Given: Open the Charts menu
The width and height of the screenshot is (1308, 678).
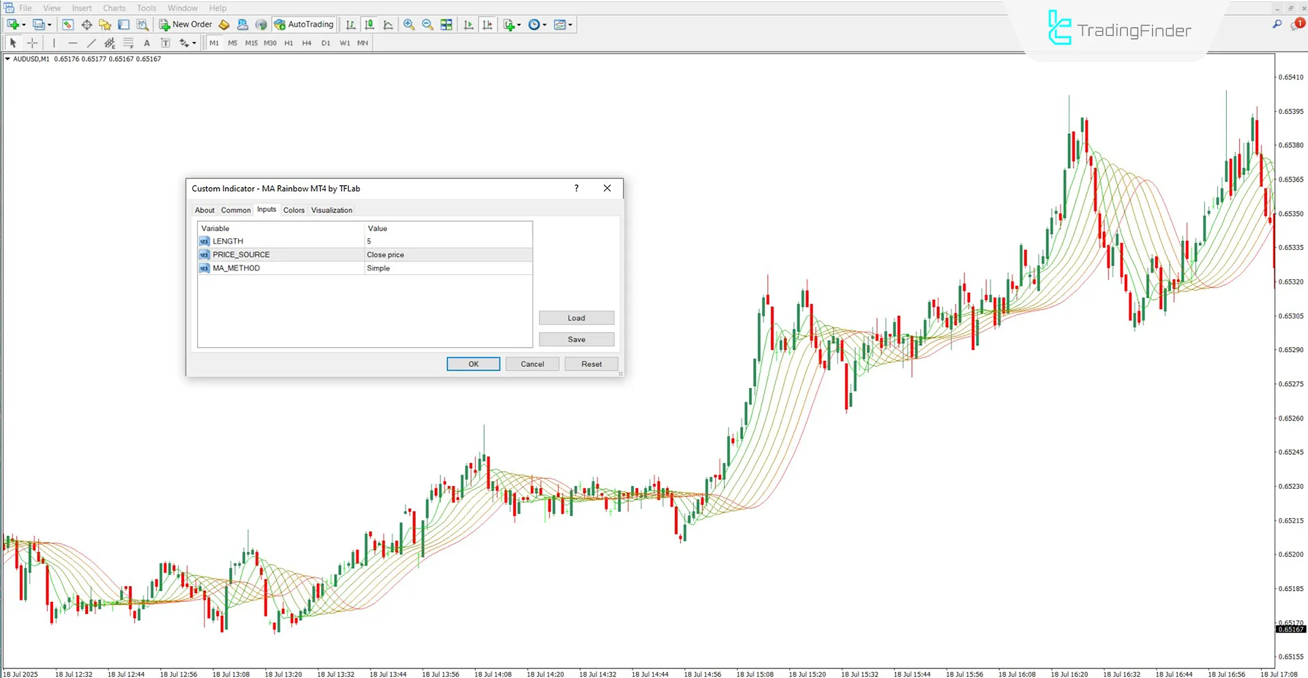Looking at the screenshot, I should (x=114, y=7).
